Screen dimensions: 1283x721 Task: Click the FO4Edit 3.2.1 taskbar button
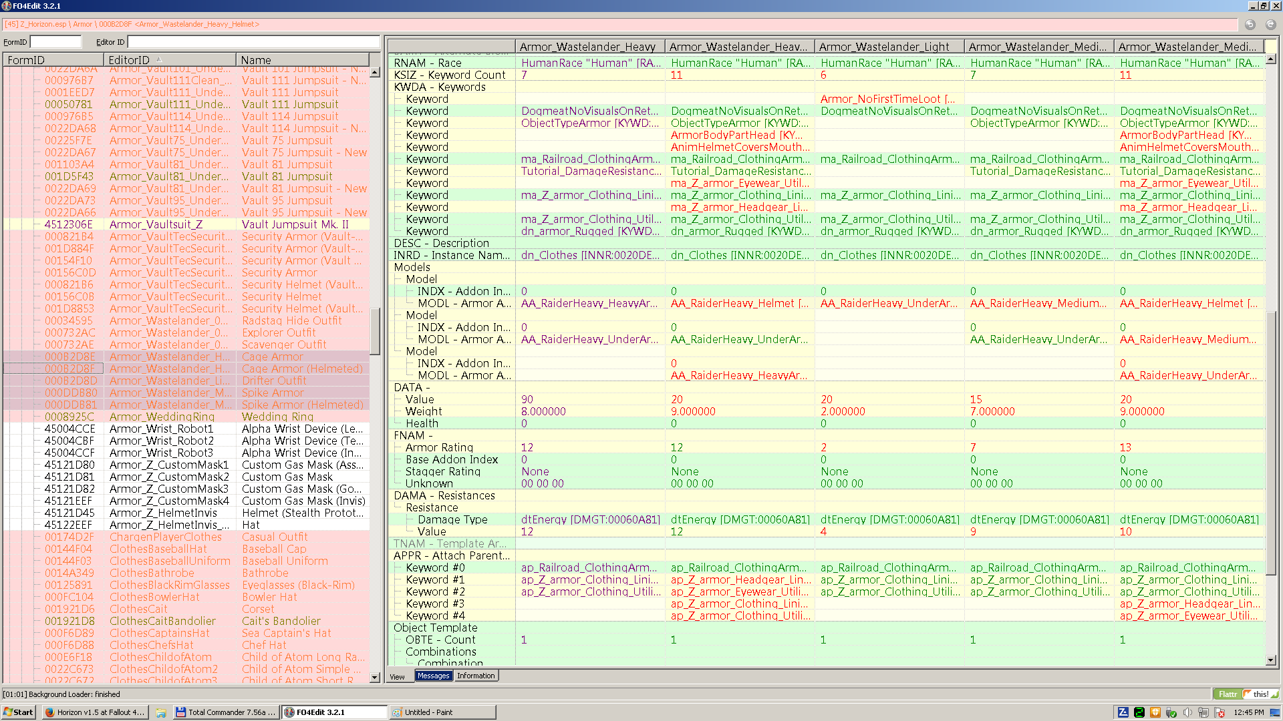coord(334,712)
